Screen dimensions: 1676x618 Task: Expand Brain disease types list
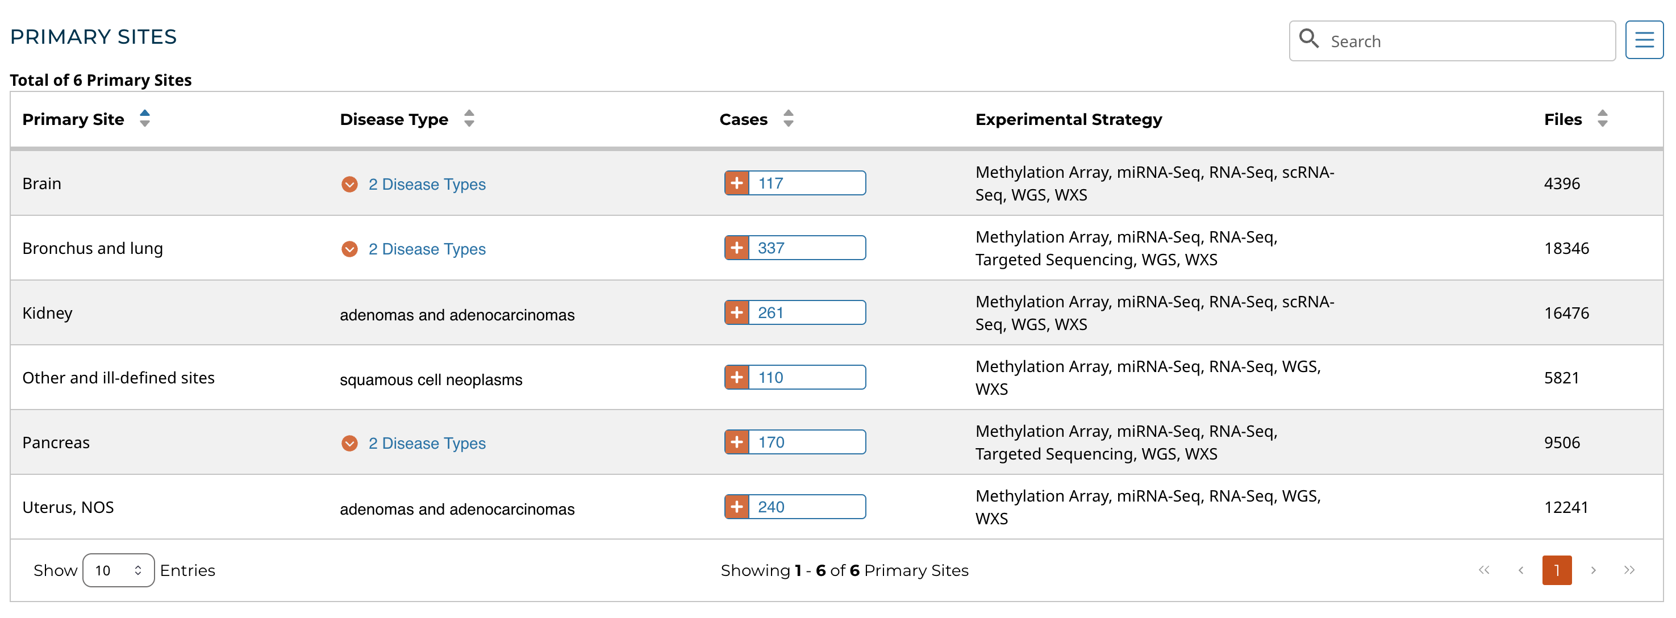click(x=349, y=184)
